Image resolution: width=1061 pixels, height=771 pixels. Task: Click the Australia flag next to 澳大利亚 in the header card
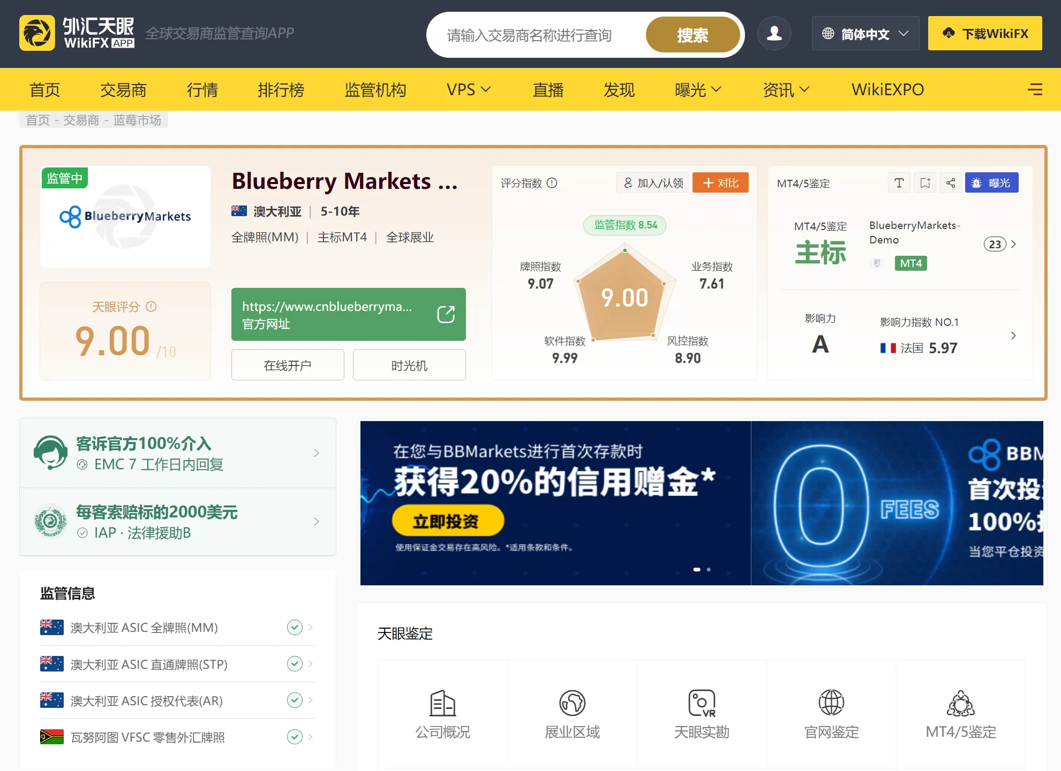pyautogui.click(x=239, y=211)
